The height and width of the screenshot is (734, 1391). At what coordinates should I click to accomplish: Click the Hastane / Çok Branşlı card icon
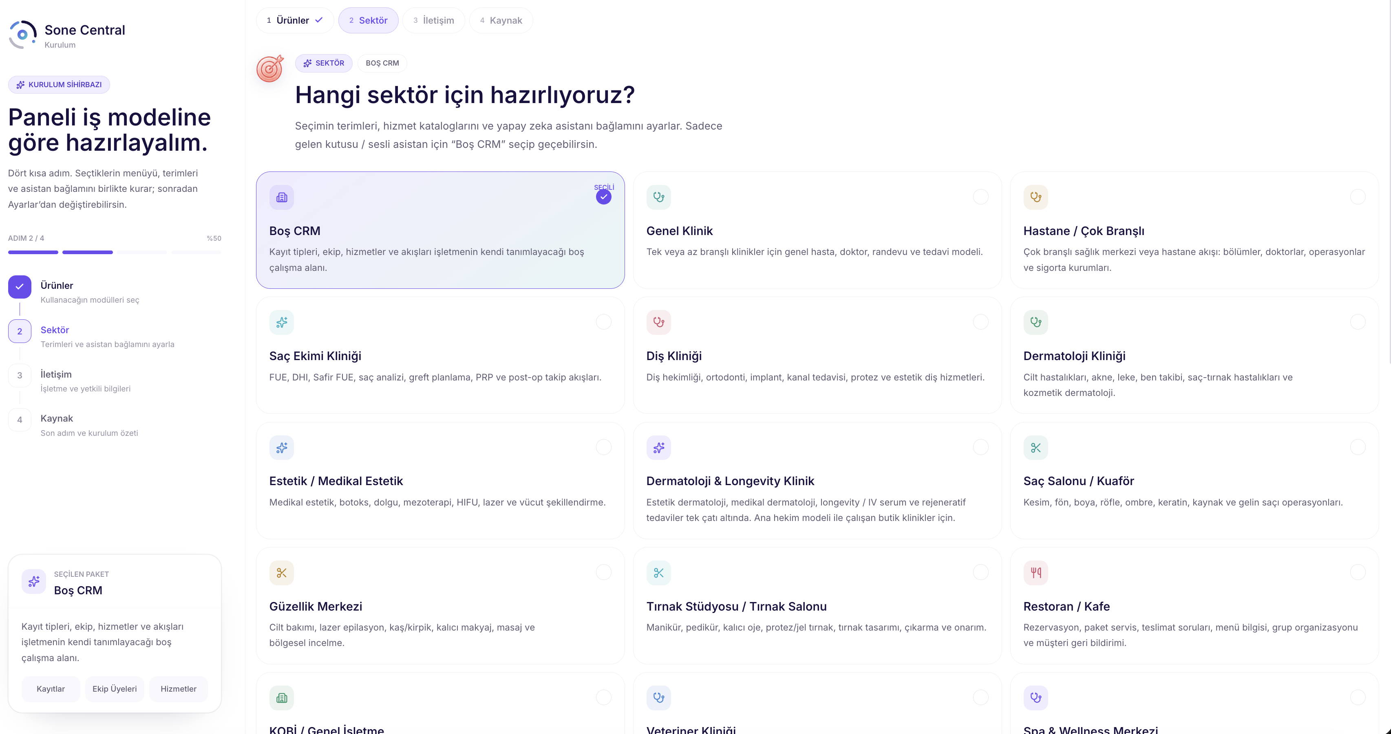[x=1036, y=198]
